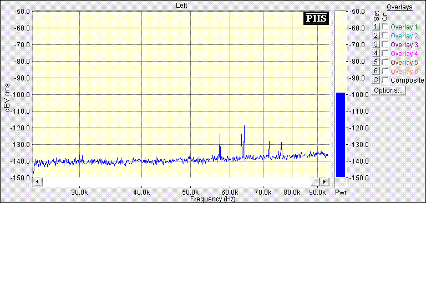The height and width of the screenshot is (284, 426).
Task: Click the tallest spectrum peak near 64k
Action: [244, 126]
